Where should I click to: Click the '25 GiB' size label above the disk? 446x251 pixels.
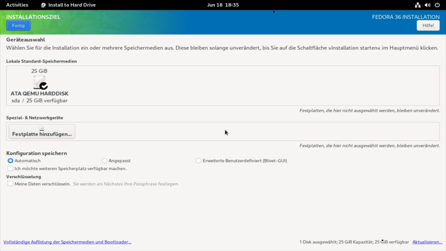click(x=39, y=71)
